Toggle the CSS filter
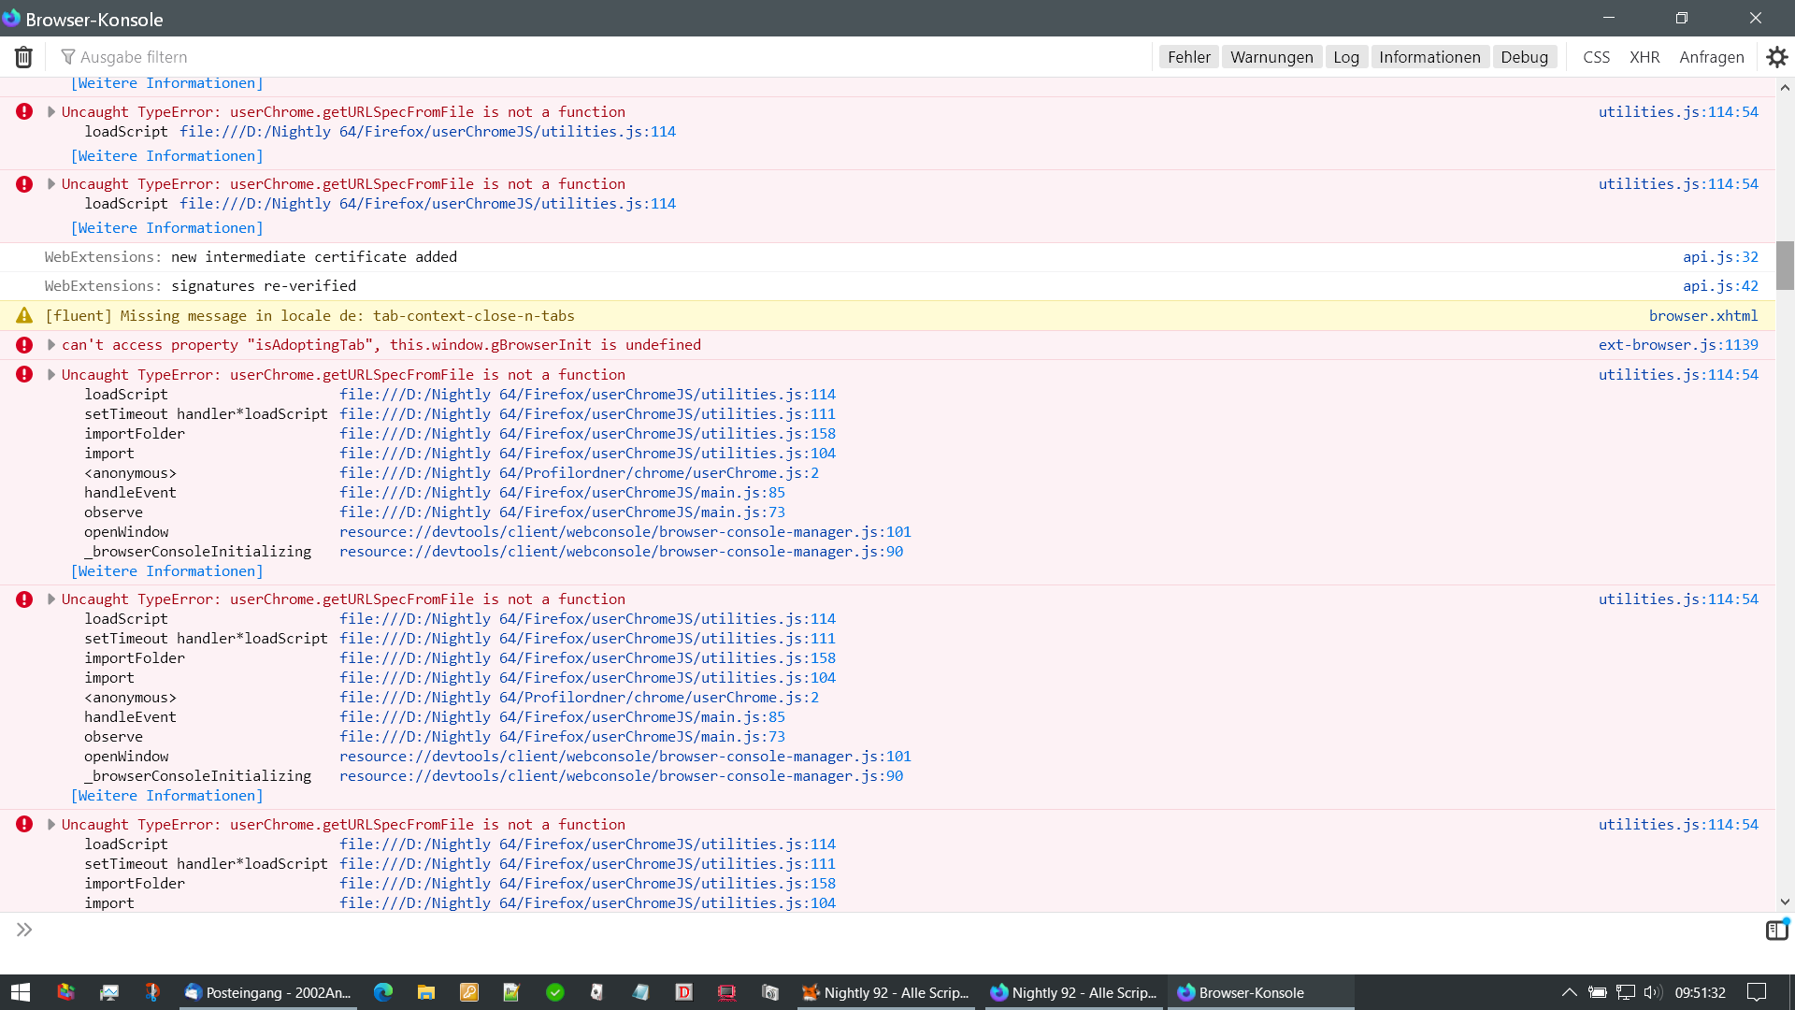Viewport: 1795px width, 1010px height. [x=1596, y=57]
